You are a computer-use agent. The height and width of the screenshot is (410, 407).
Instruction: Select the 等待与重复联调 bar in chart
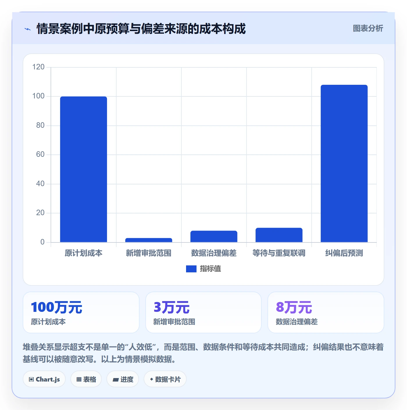click(279, 235)
